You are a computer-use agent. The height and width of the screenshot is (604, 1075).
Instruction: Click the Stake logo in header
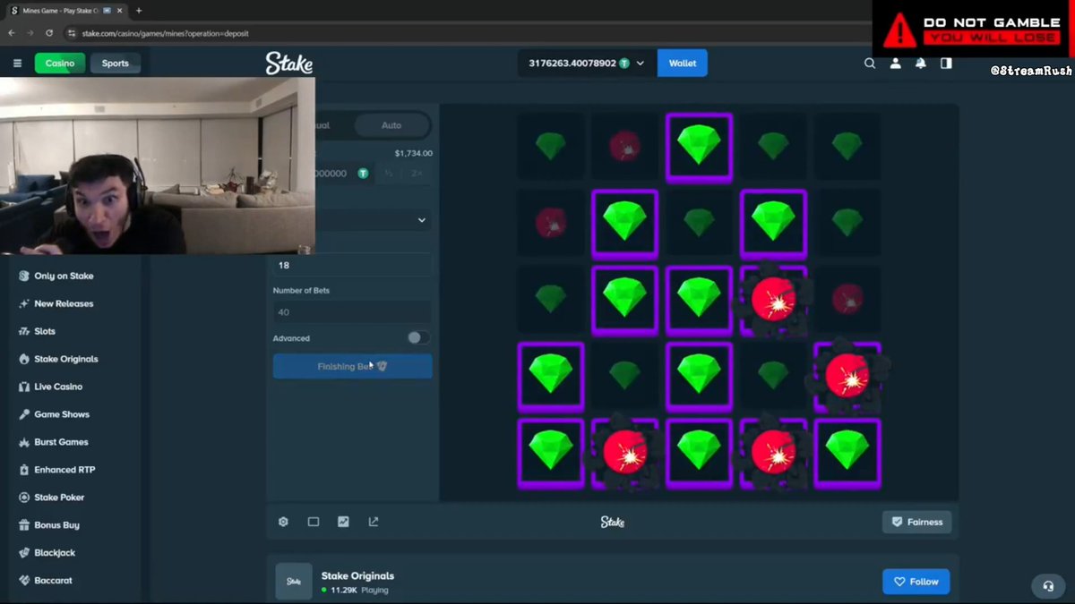point(288,64)
